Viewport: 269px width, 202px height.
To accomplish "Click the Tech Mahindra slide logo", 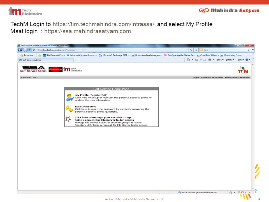I will (25, 11).
